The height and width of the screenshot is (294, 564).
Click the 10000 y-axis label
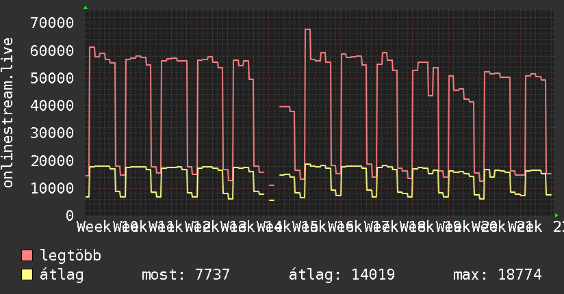[x=52, y=188]
